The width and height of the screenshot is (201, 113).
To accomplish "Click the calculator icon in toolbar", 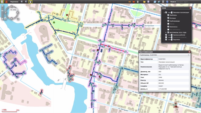I will (163, 2).
